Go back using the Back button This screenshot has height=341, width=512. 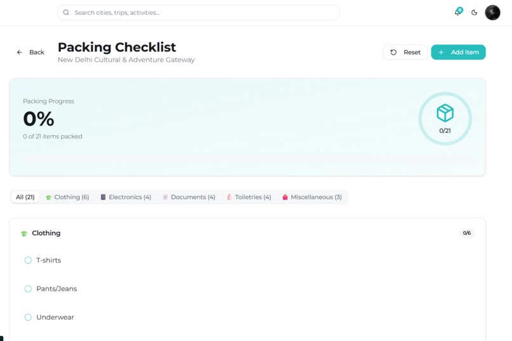tap(30, 52)
